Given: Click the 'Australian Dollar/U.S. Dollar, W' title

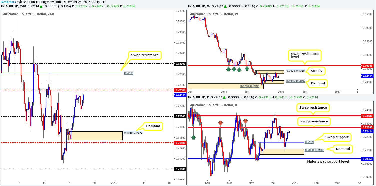Looking at the screenshot, I should [x=214, y=14].
